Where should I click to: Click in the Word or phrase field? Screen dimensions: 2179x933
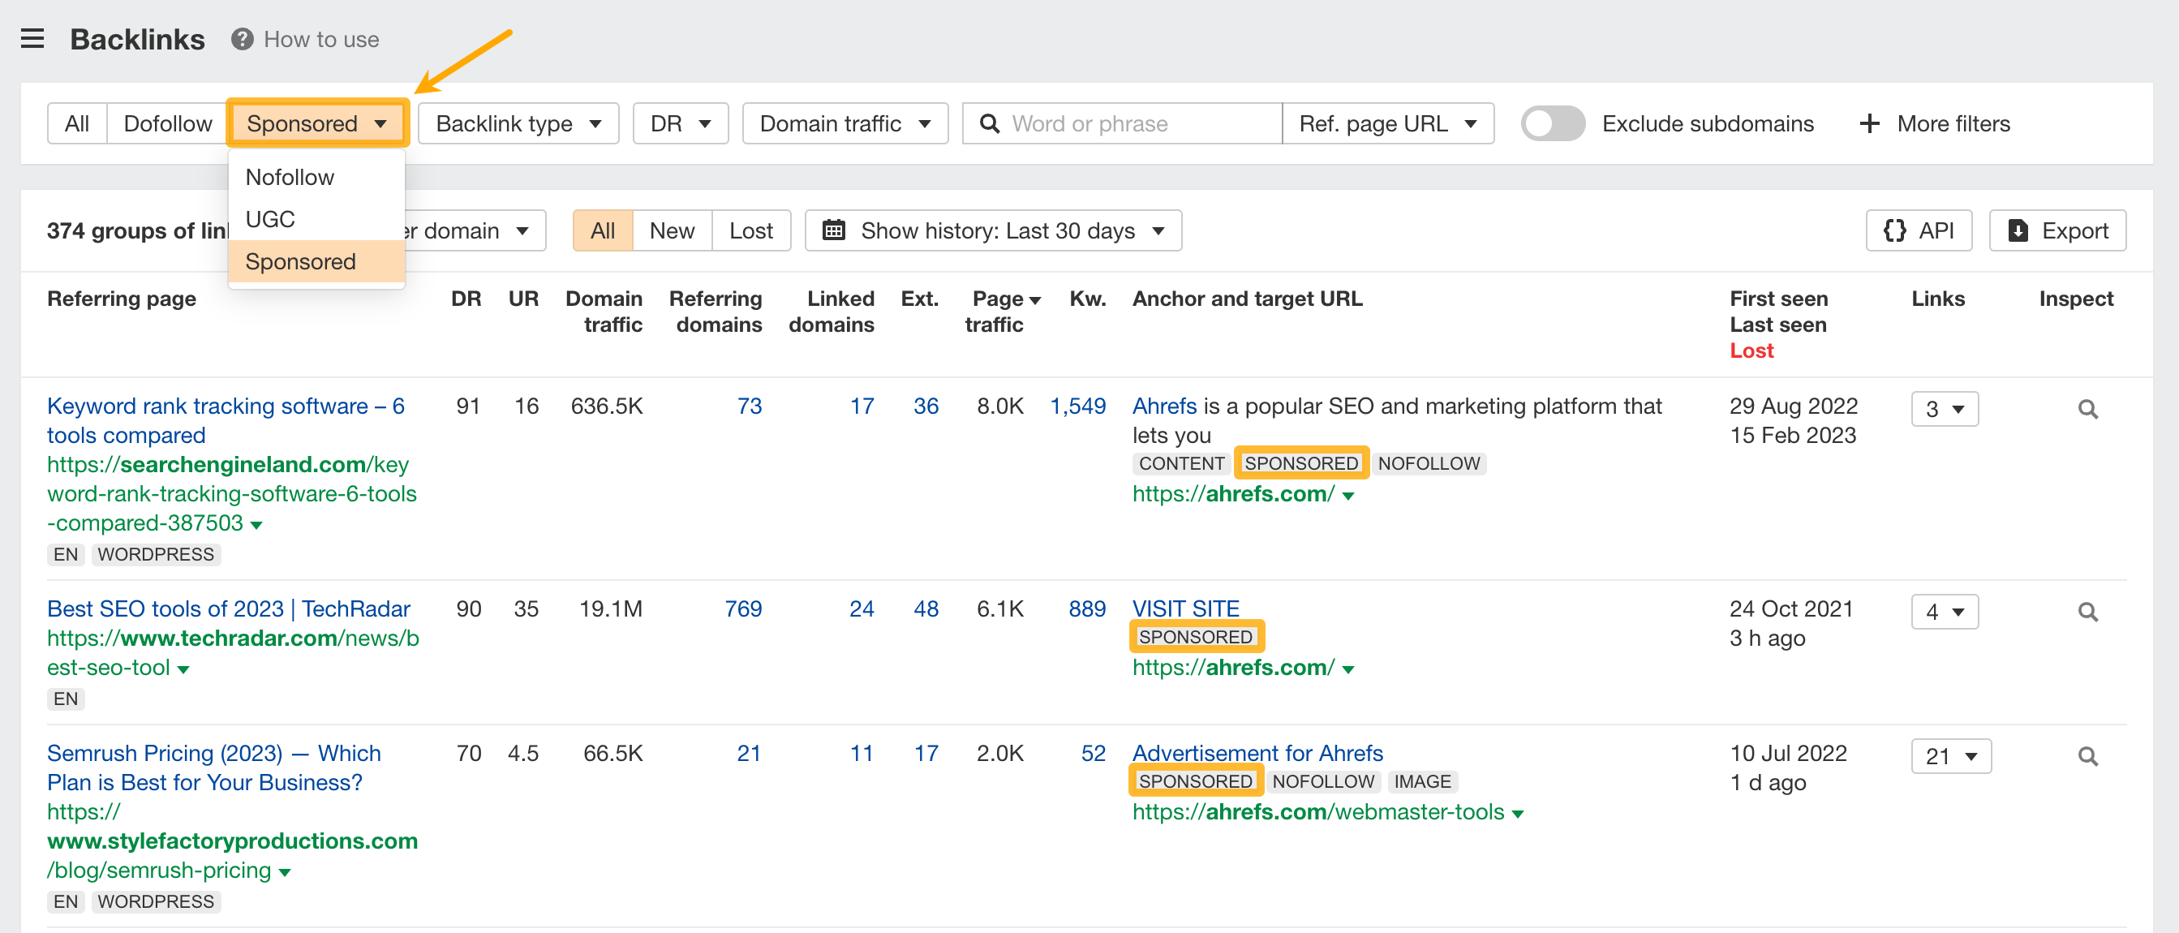tap(1122, 123)
